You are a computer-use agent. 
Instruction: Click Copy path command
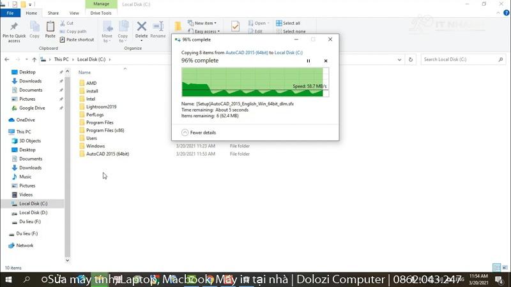tap(73, 31)
